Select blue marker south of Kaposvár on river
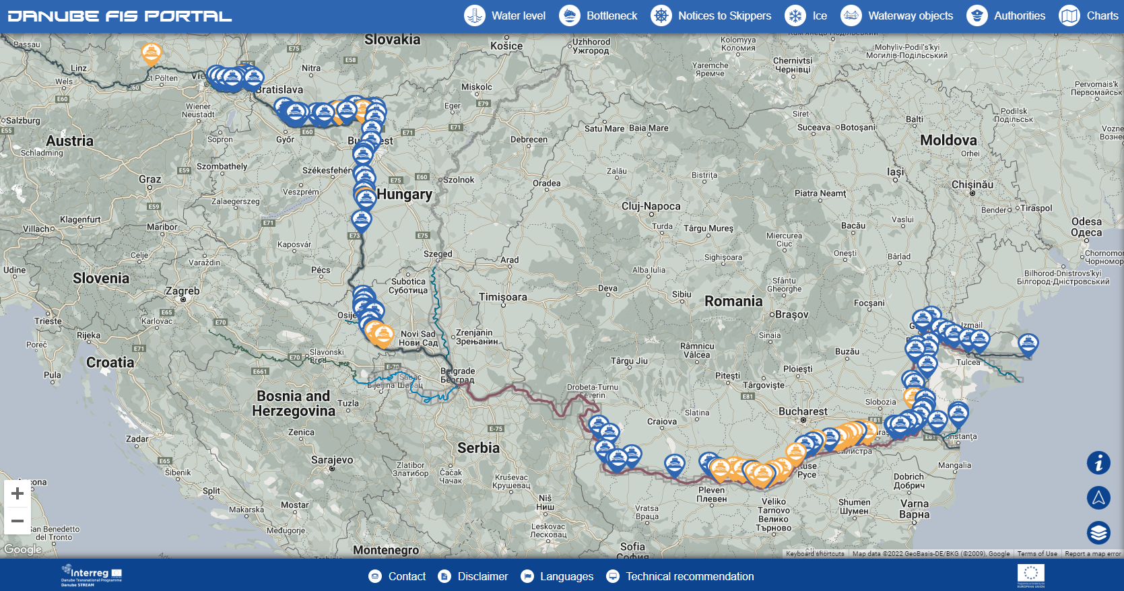 click(x=362, y=220)
